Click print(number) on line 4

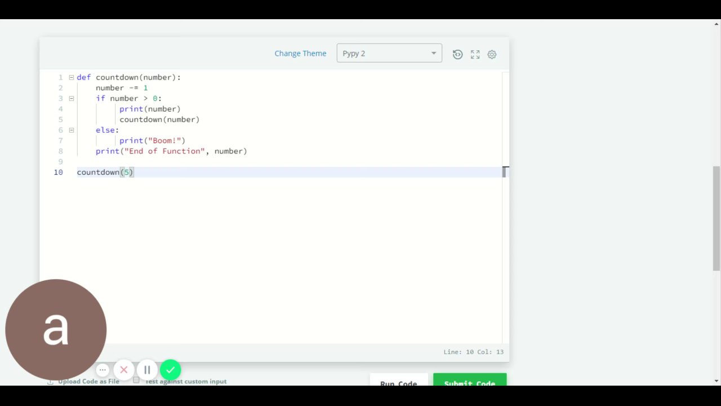point(150,109)
